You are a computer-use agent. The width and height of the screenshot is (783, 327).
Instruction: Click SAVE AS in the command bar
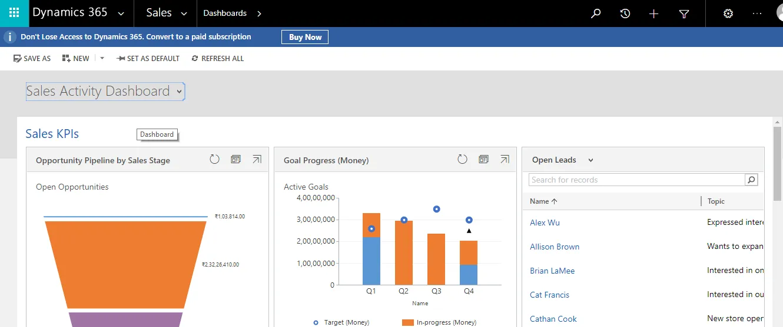[32, 58]
